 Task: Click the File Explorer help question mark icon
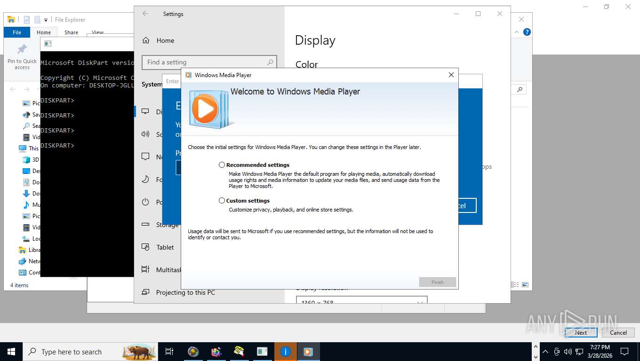527,32
